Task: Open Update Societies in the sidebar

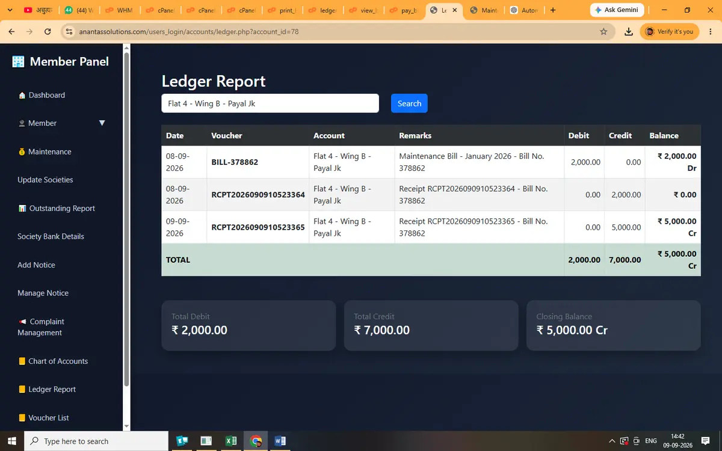Action: pyautogui.click(x=45, y=180)
